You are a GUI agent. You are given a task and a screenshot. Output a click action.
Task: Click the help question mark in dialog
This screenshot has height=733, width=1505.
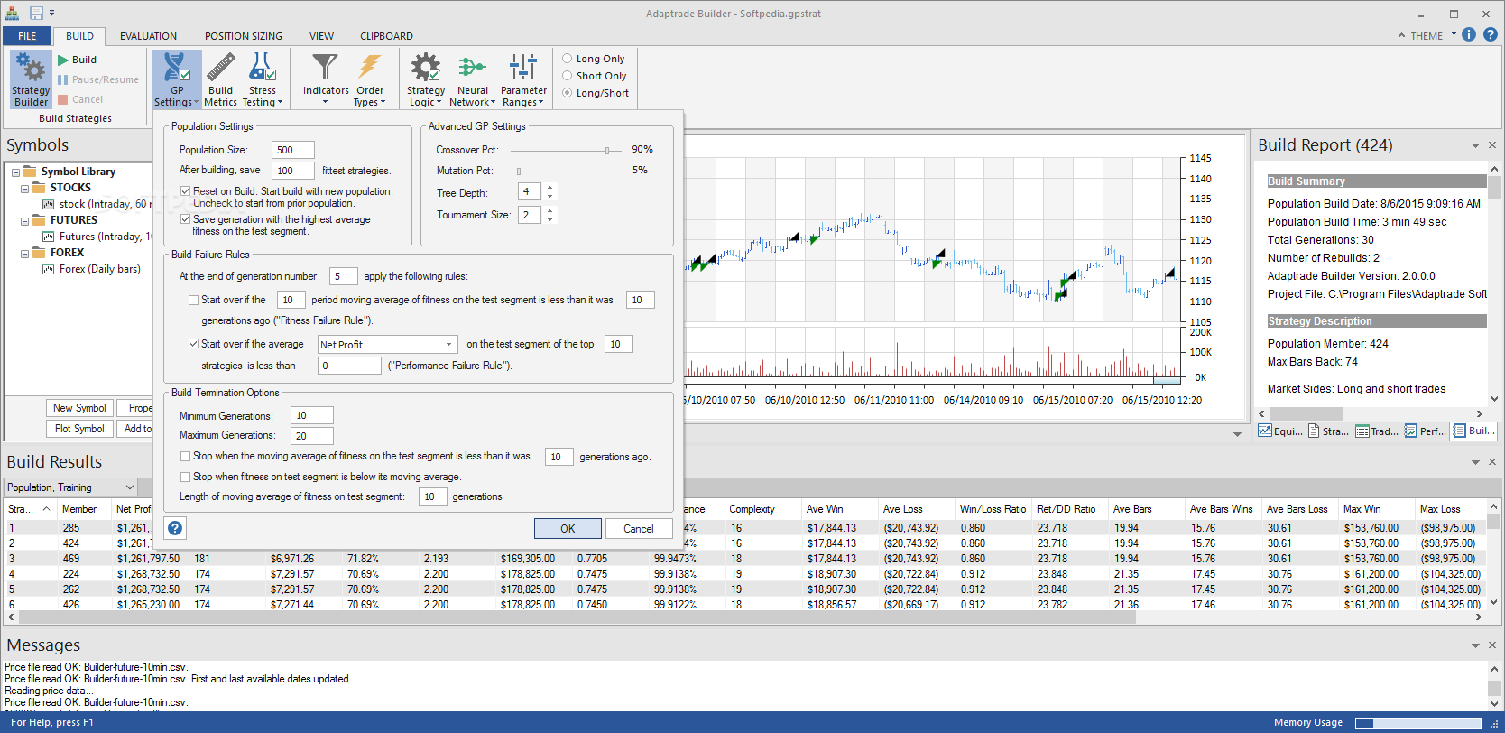(175, 529)
